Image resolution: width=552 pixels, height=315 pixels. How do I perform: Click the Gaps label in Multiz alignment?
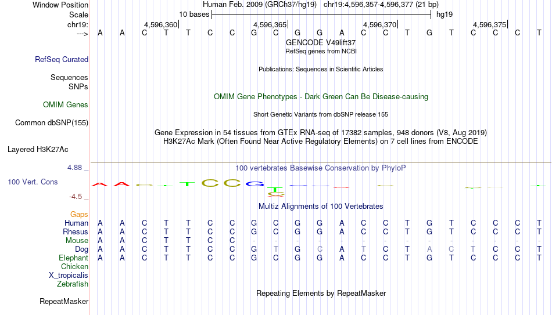[79, 215]
